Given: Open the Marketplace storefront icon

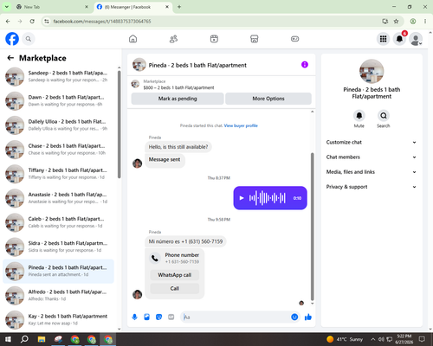Looking at the screenshot, I should [255, 39].
